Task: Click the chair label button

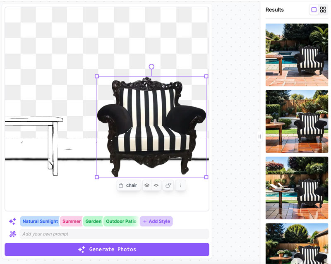Action: [x=129, y=185]
